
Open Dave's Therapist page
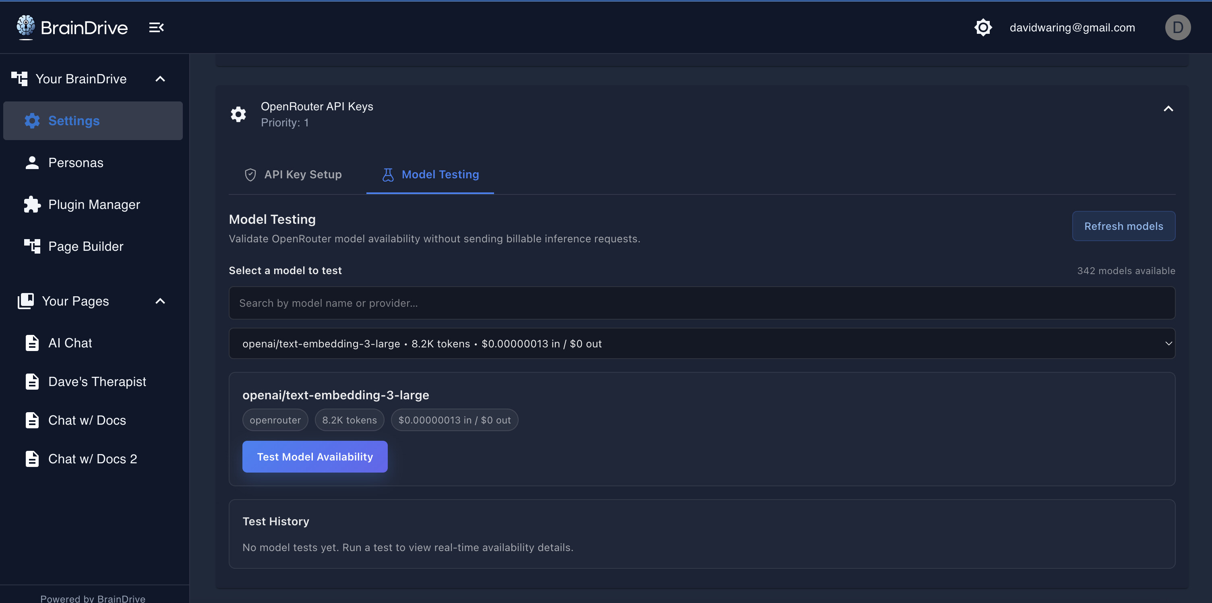coord(97,382)
